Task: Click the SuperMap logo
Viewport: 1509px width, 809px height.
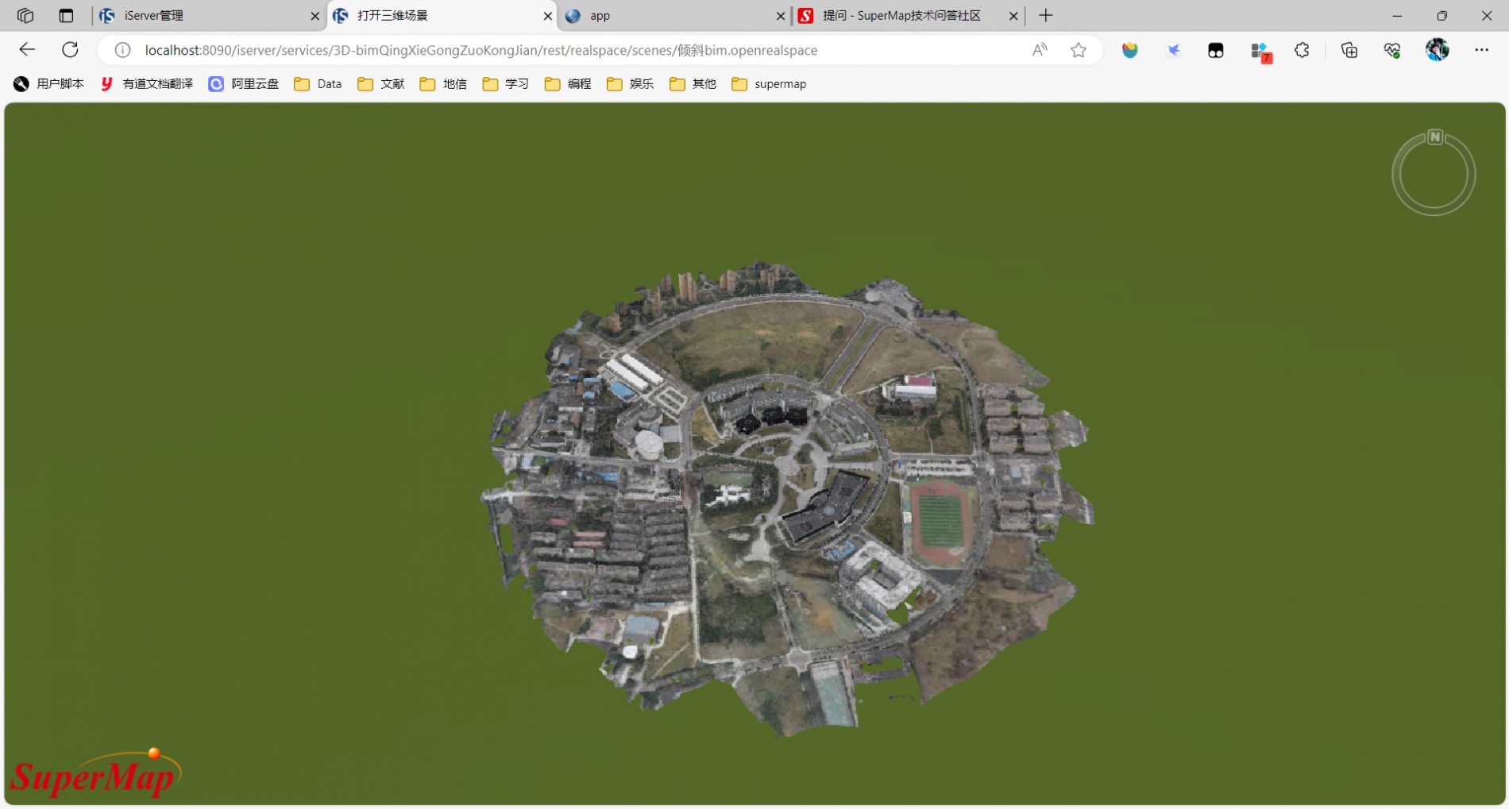Action: tap(95, 774)
